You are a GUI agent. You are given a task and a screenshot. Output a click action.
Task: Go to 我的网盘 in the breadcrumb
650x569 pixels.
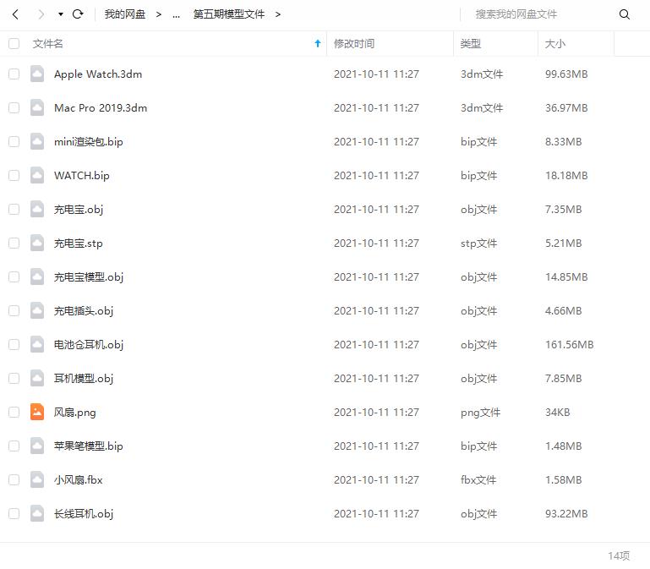125,14
